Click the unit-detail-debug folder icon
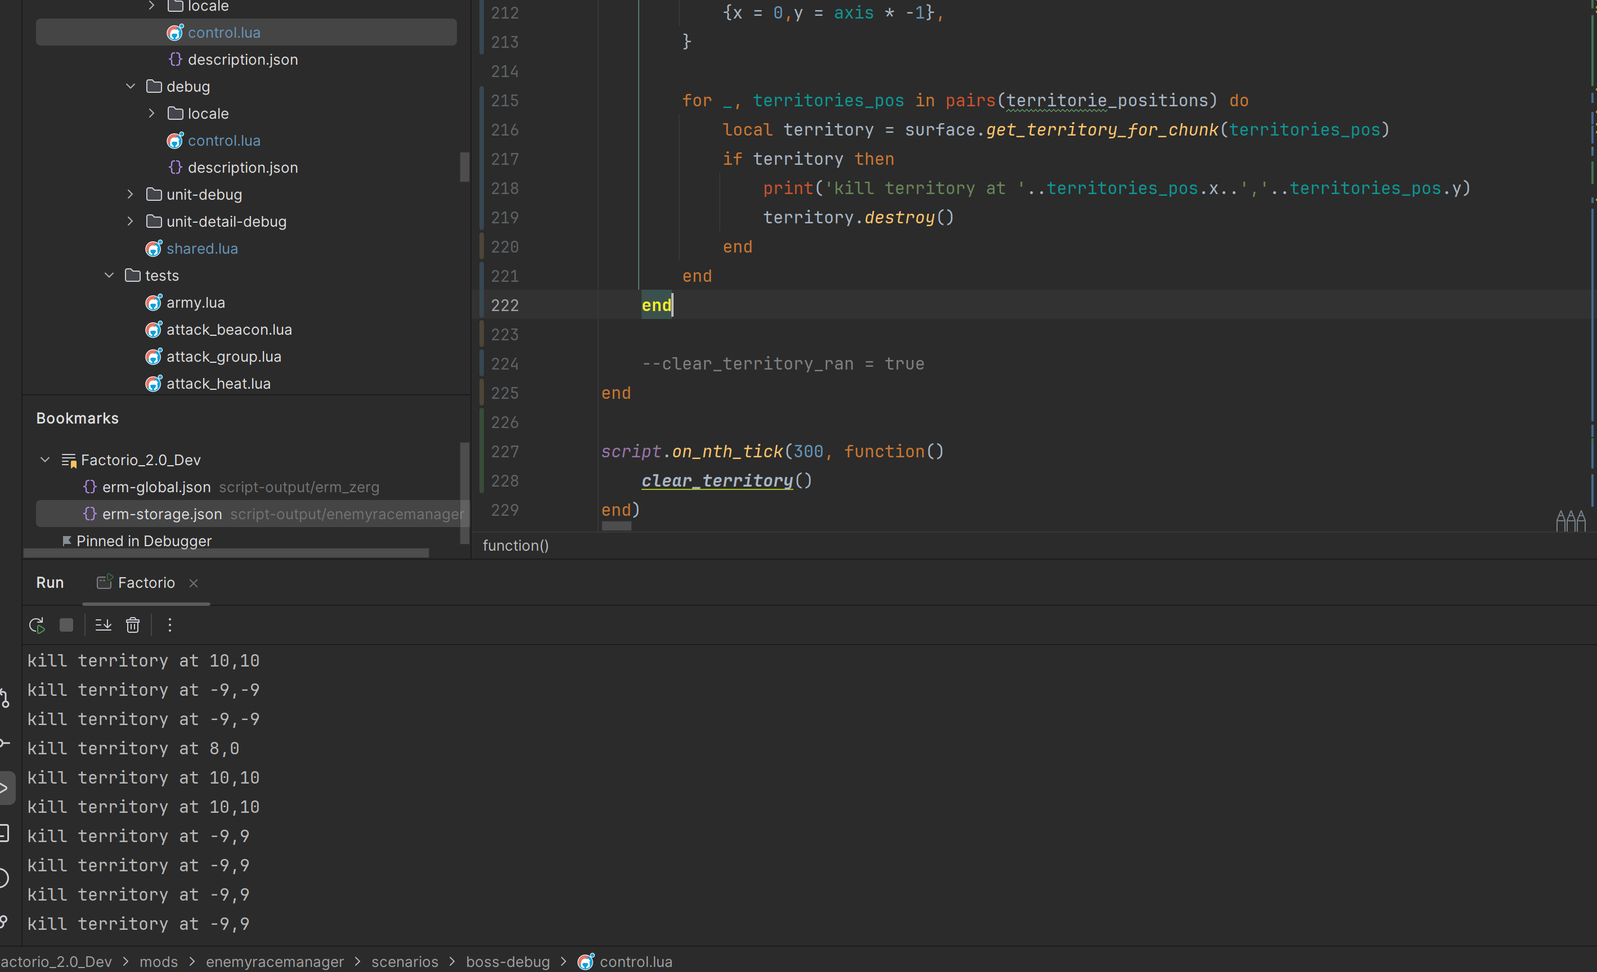The image size is (1597, 972). click(x=154, y=222)
